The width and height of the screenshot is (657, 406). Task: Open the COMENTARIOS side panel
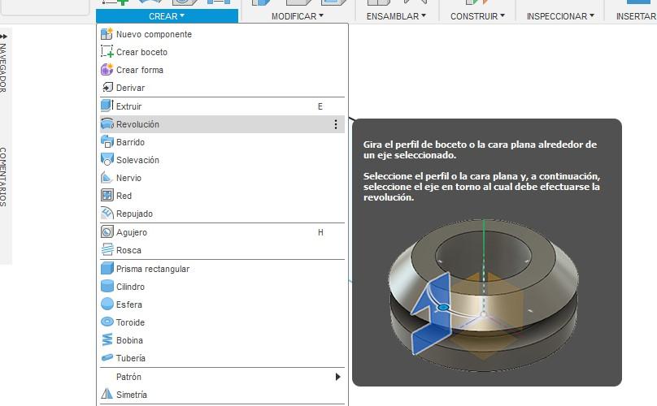3,177
